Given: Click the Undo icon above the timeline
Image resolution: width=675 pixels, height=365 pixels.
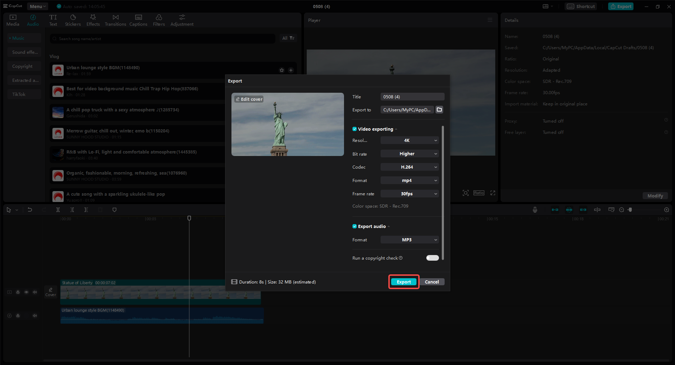Looking at the screenshot, I should pos(30,210).
